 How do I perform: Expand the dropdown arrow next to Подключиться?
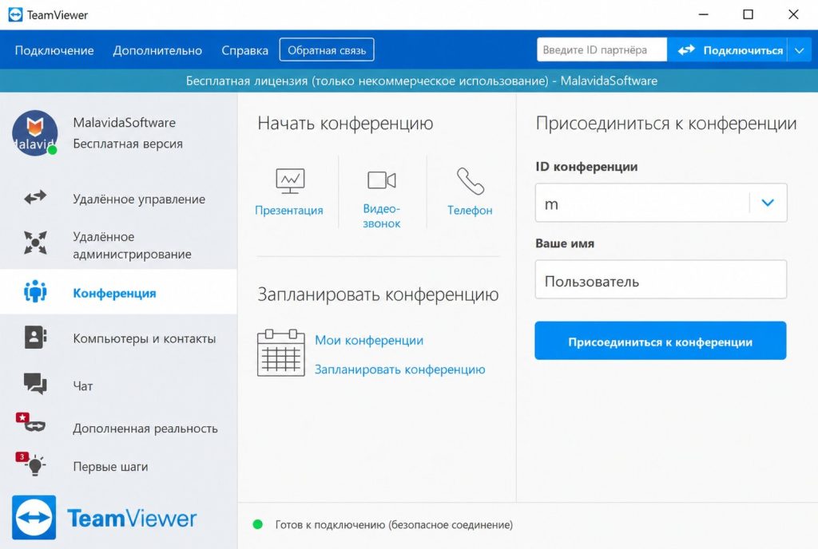click(x=800, y=50)
